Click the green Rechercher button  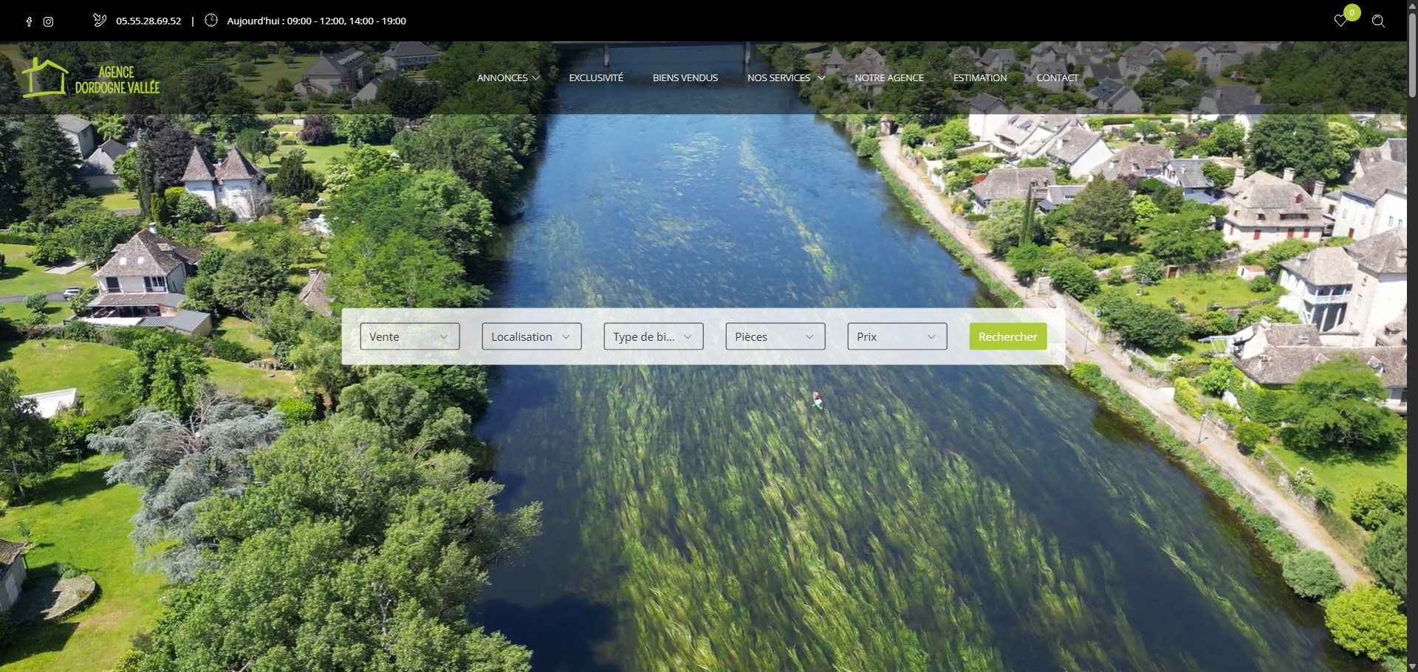coord(1008,336)
